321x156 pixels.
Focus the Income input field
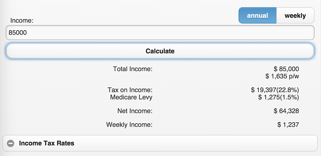pyautogui.click(x=160, y=32)
